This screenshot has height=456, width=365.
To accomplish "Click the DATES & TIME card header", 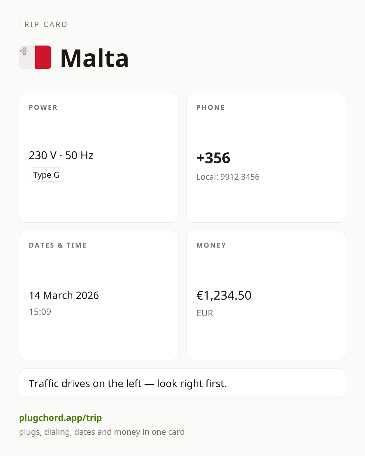I will (x=58, y=245).
